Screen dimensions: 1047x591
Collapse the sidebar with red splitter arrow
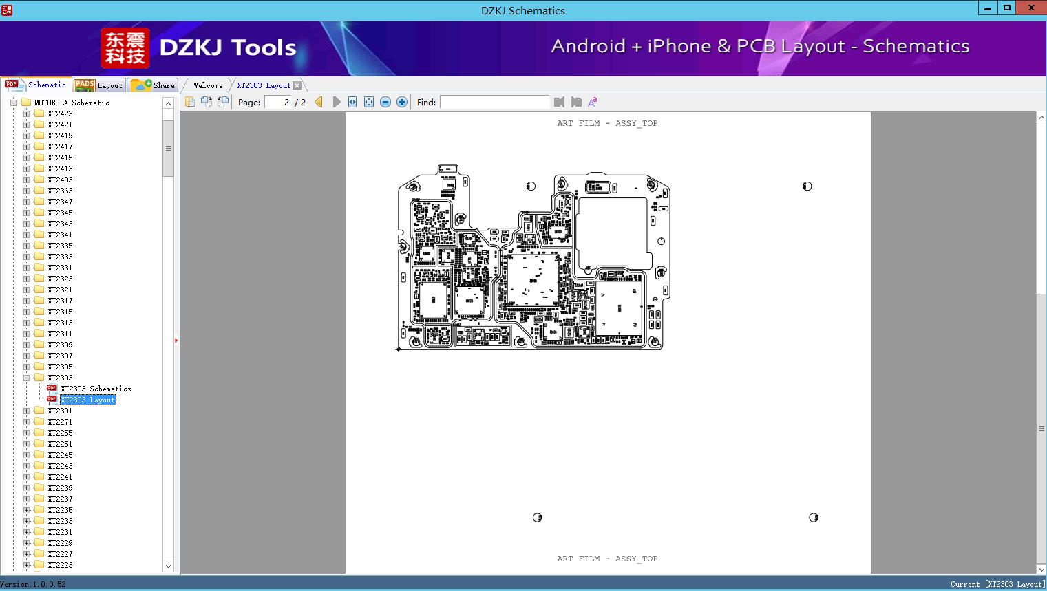click(176, 341)
